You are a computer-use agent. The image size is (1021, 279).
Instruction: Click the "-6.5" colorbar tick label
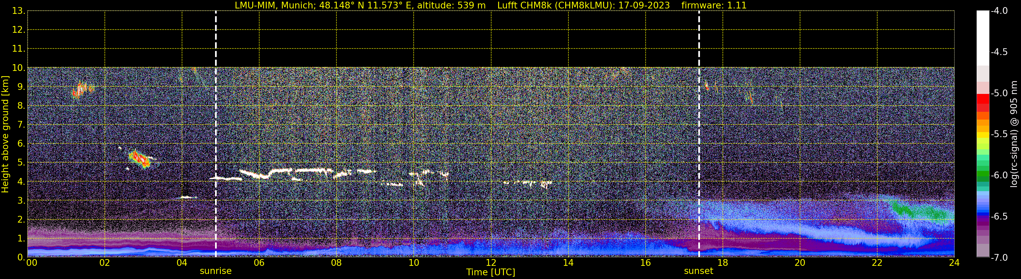[x=999, y=216]
